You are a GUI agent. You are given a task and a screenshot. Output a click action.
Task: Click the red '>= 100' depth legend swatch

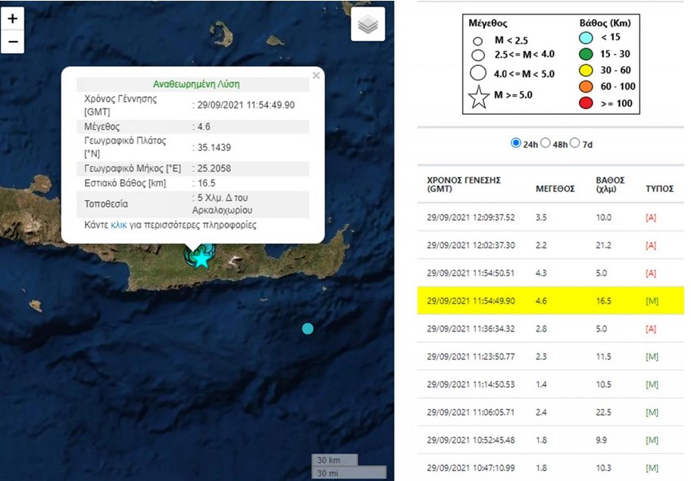tap(586, 103)
